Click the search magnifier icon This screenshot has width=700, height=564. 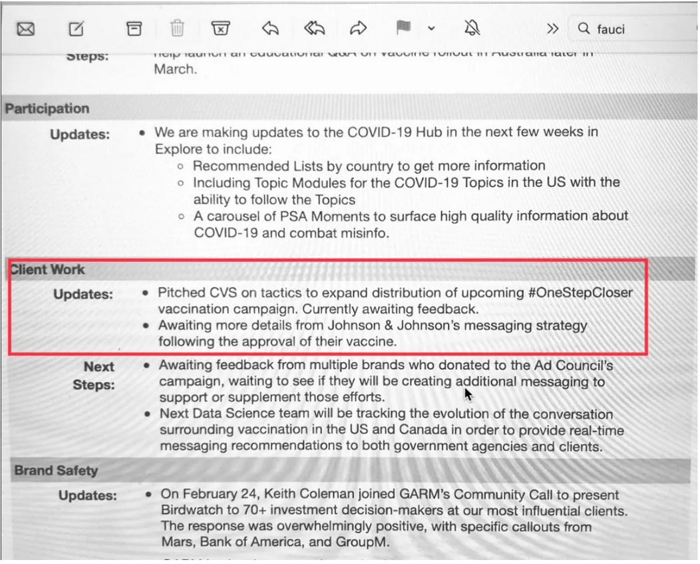(x=584, y=29)
